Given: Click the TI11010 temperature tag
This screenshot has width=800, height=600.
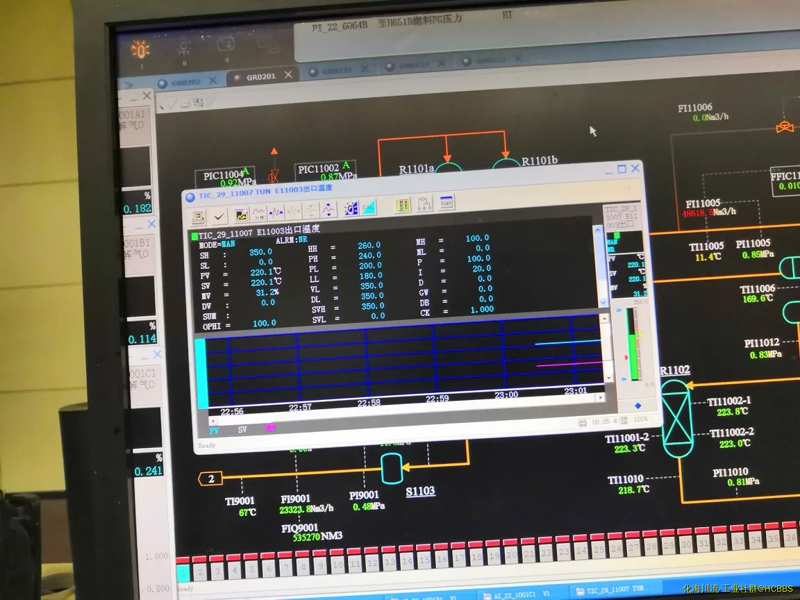Looking at the screenshot, I should (x=626, y=480).
